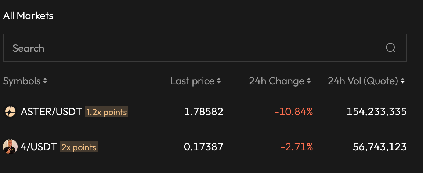Screen dimensions: 423x173
Task: Click sort arrows beside Symbols header
Action: pyautogui.click(x=45, y=81)
